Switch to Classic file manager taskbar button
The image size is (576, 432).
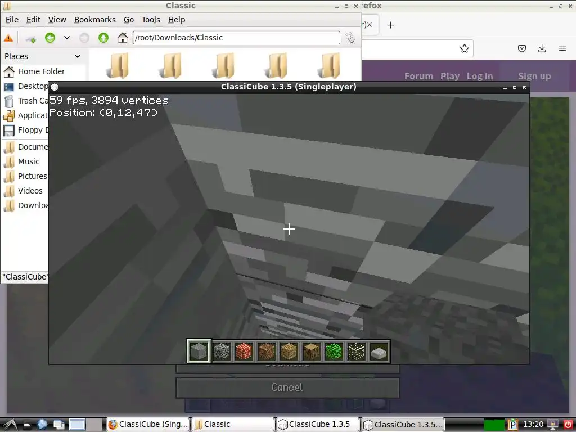point(232,425)
